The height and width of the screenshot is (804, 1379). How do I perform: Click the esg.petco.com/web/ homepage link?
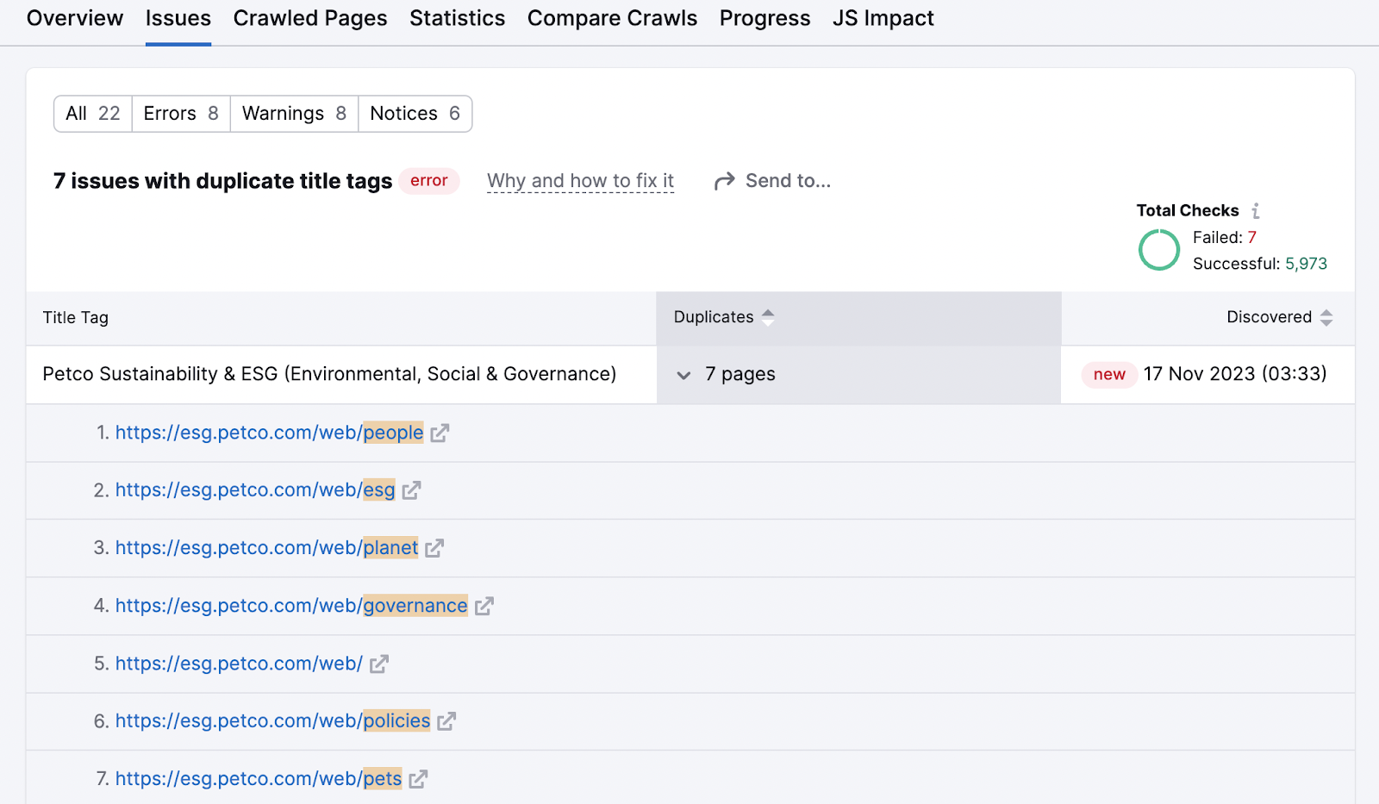(239, 664)
